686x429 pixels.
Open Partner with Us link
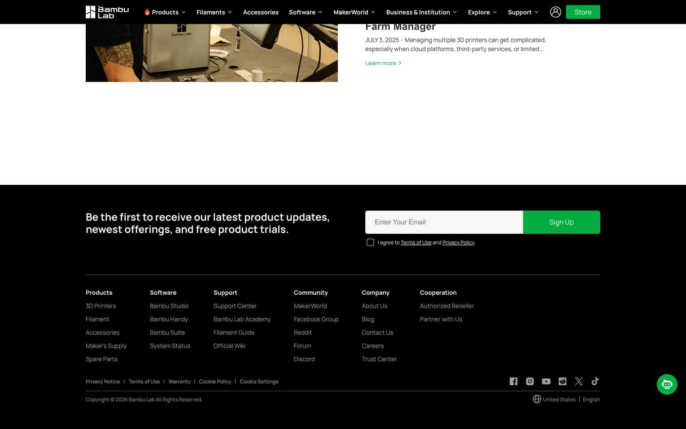coord(441,319)
